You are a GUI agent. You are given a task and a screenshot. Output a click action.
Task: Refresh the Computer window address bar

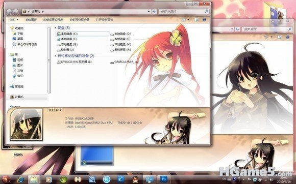point(154,12)
